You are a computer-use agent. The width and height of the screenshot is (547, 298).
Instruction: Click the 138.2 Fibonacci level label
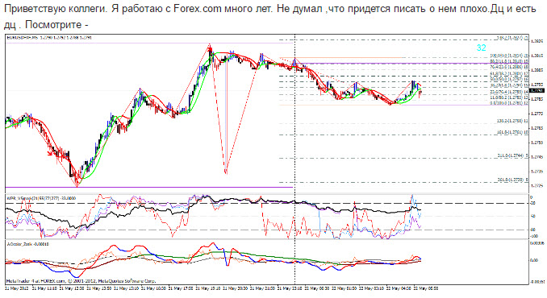tap(512, 121)
